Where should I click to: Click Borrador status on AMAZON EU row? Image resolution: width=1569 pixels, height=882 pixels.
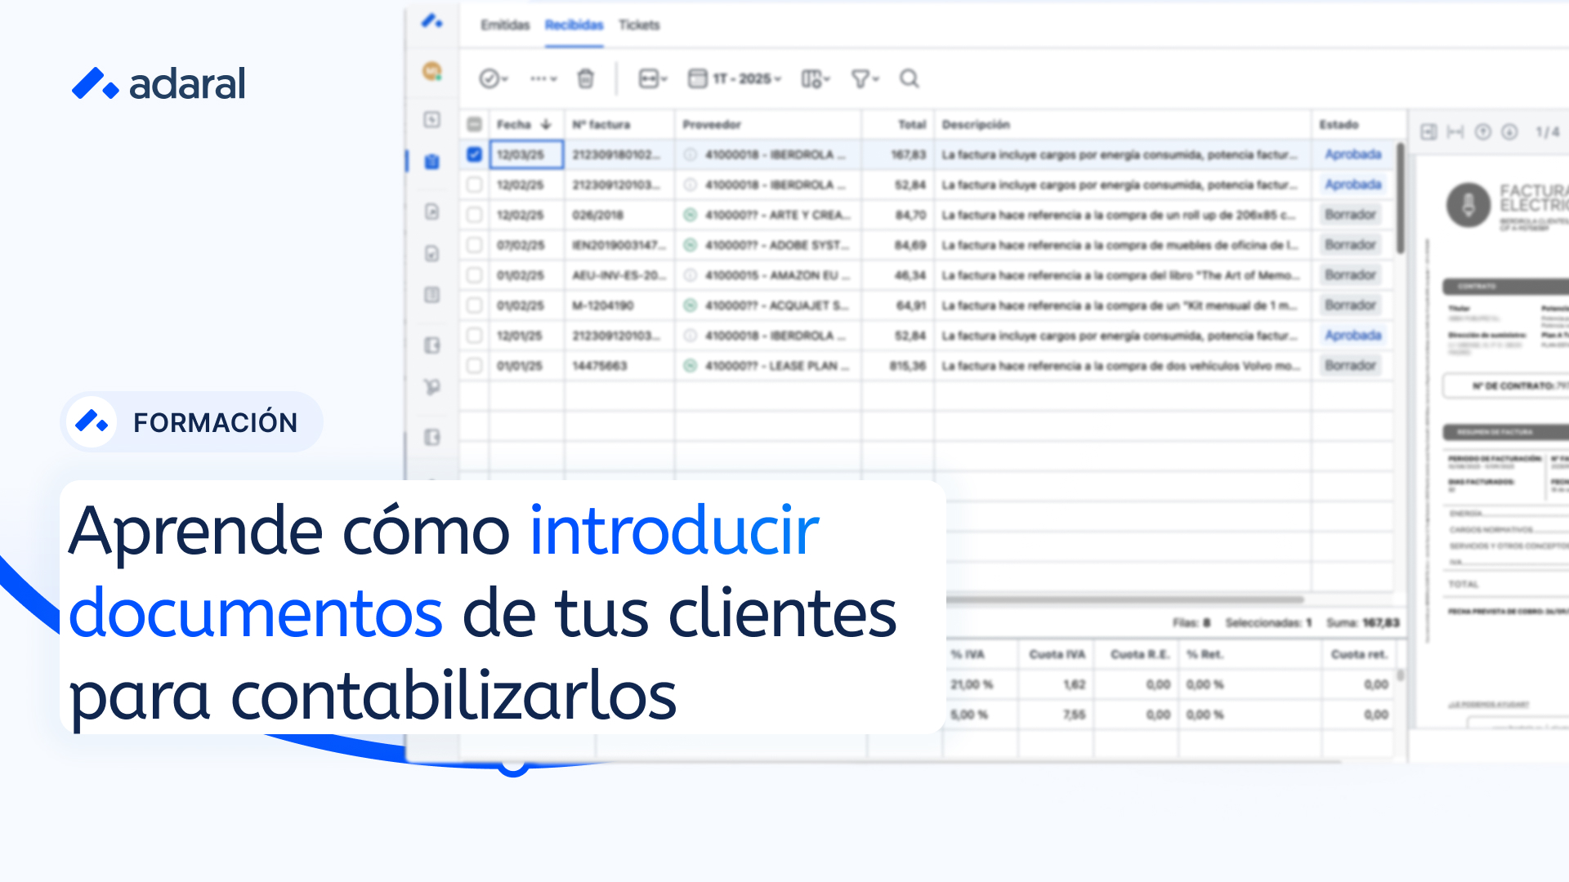pos(1350,275)
